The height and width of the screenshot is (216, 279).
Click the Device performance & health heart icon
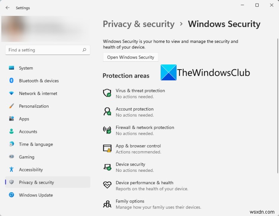107,185
